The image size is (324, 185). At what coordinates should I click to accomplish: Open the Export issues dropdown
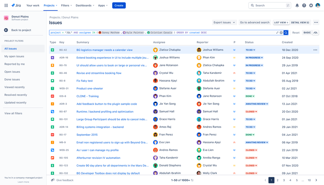pos(224,23)
